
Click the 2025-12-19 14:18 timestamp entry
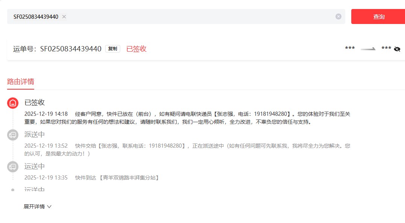(x=46, y=114)
